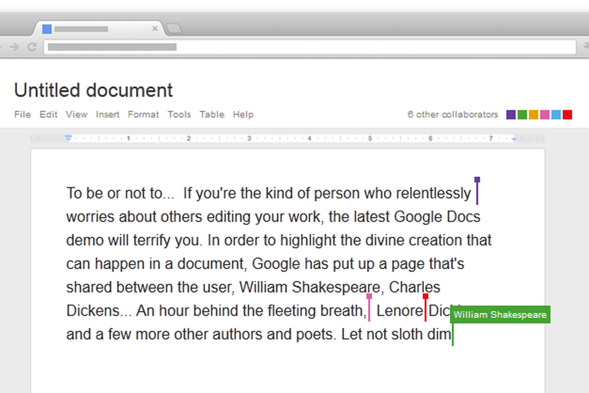Open the Insert menu

[x=107, y=114]
